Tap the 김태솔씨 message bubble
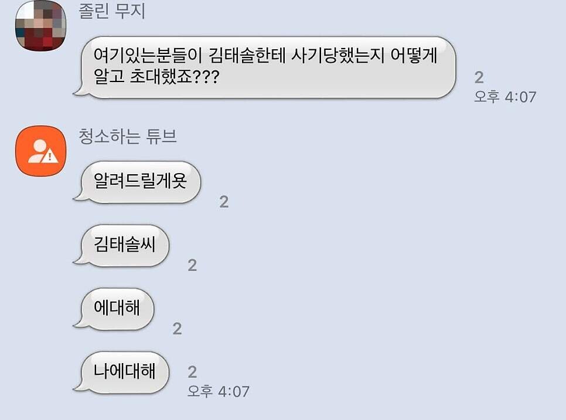Image resolution: width=566 pixels, height=420 pixels. [x=121, y=245]
